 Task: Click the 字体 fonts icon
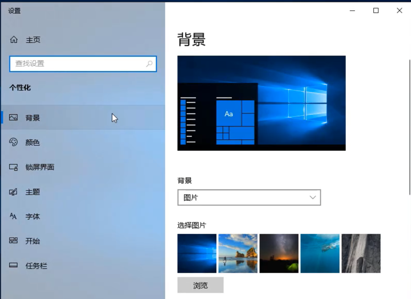pos(13,216)
